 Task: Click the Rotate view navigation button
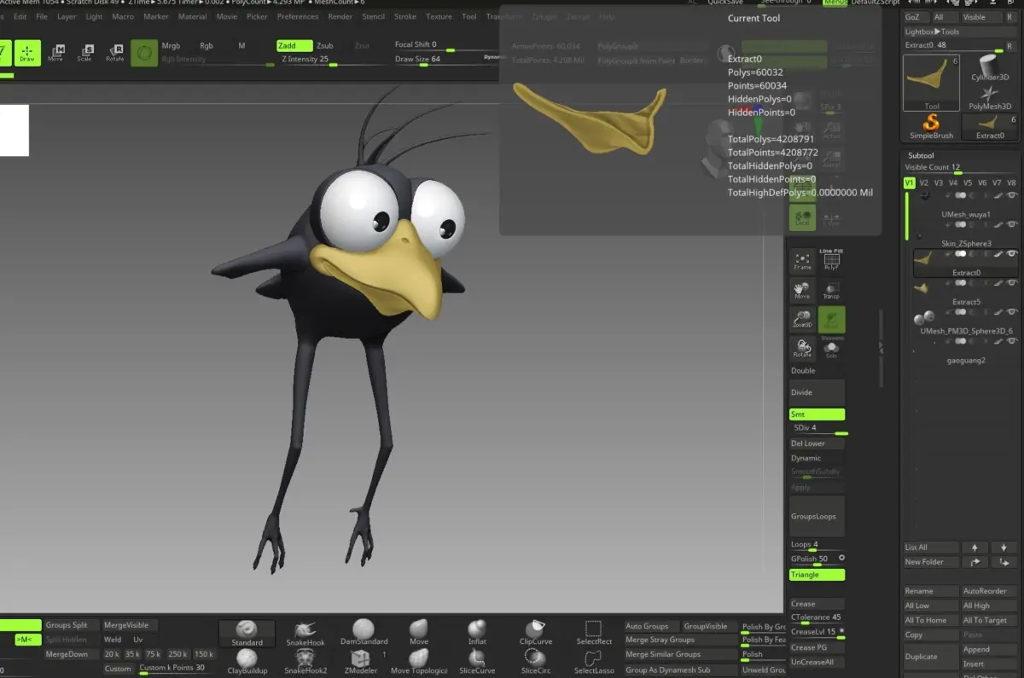coord(802,348)
